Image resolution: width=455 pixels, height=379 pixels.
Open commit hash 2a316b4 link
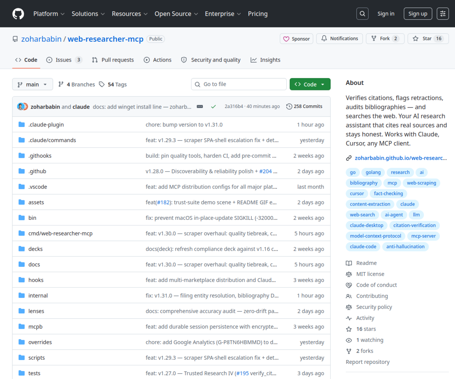pos(234,106)
